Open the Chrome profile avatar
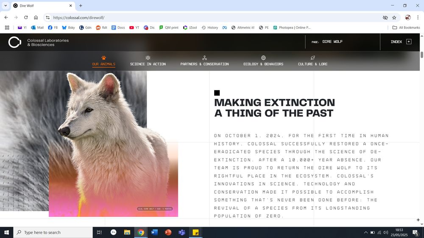Image resolution: width=424 pixels, height=238 pixels. click(x=408, y=17)
